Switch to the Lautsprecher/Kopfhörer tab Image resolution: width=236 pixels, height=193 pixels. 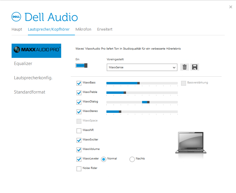point(49,29)
